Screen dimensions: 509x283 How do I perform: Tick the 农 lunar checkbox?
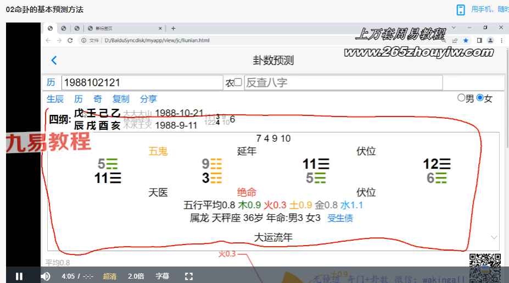point(238,82)
